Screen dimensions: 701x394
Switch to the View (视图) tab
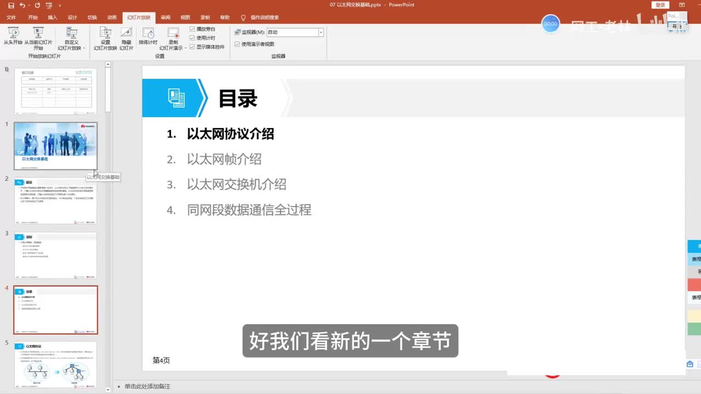click(185, 18)
